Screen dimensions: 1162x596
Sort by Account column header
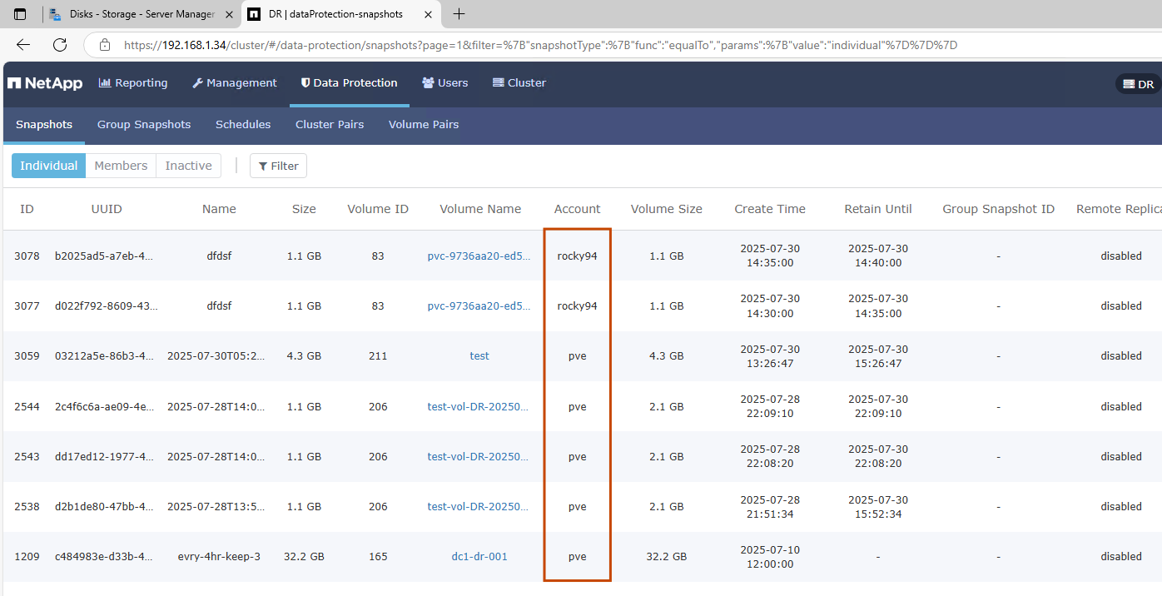578,209
